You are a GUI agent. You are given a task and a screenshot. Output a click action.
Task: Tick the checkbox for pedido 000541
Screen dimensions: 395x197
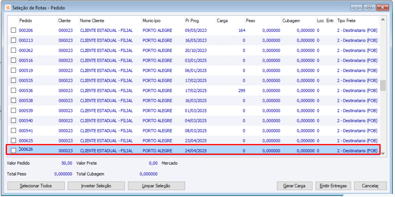point(13,131)
